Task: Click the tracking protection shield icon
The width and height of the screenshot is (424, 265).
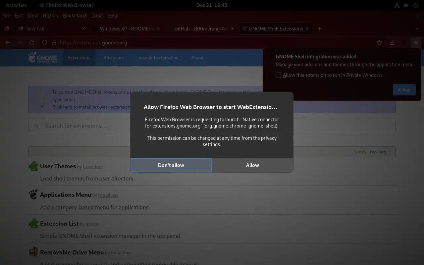Action: (45, 42)
